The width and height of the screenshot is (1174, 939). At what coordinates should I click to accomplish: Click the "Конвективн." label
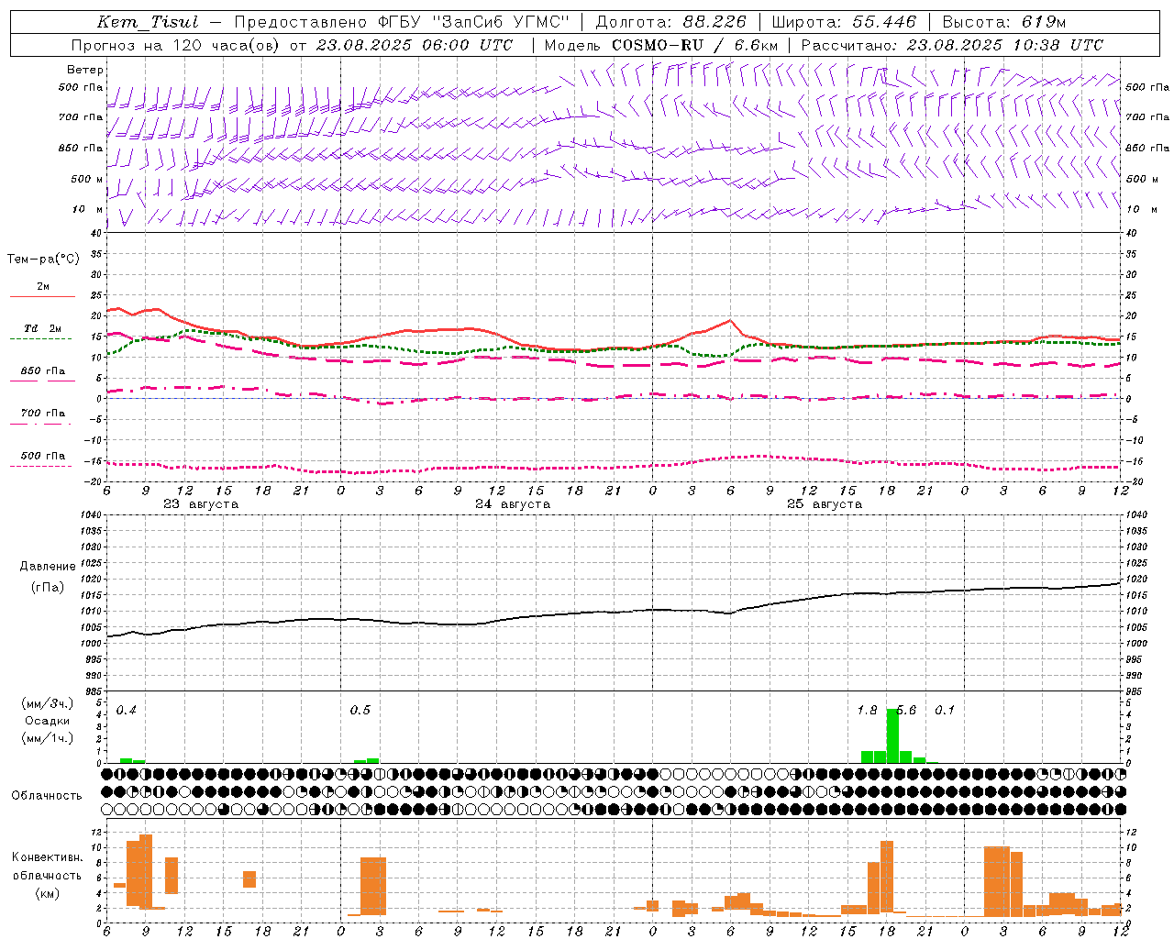pyautogui.click(x=48, y=857)
